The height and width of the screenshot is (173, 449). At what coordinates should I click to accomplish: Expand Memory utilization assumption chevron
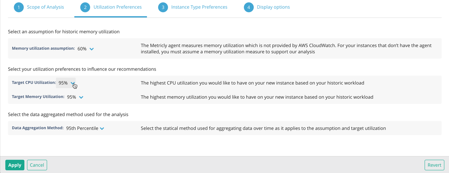[92, 49]
